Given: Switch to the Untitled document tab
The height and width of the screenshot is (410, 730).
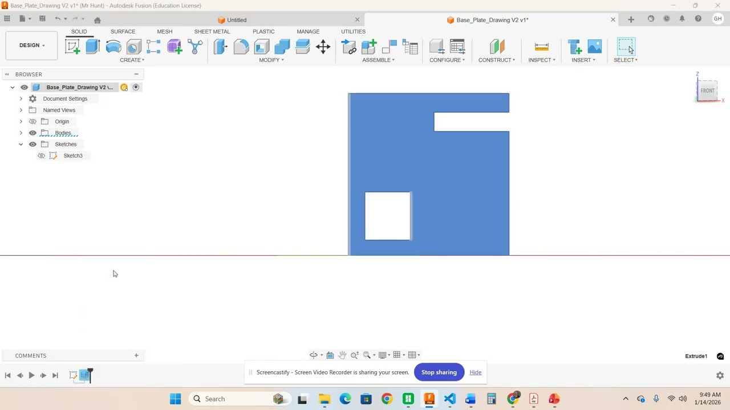Looking at the screenshot, I should pyautogui.click(x=237, y=20).
